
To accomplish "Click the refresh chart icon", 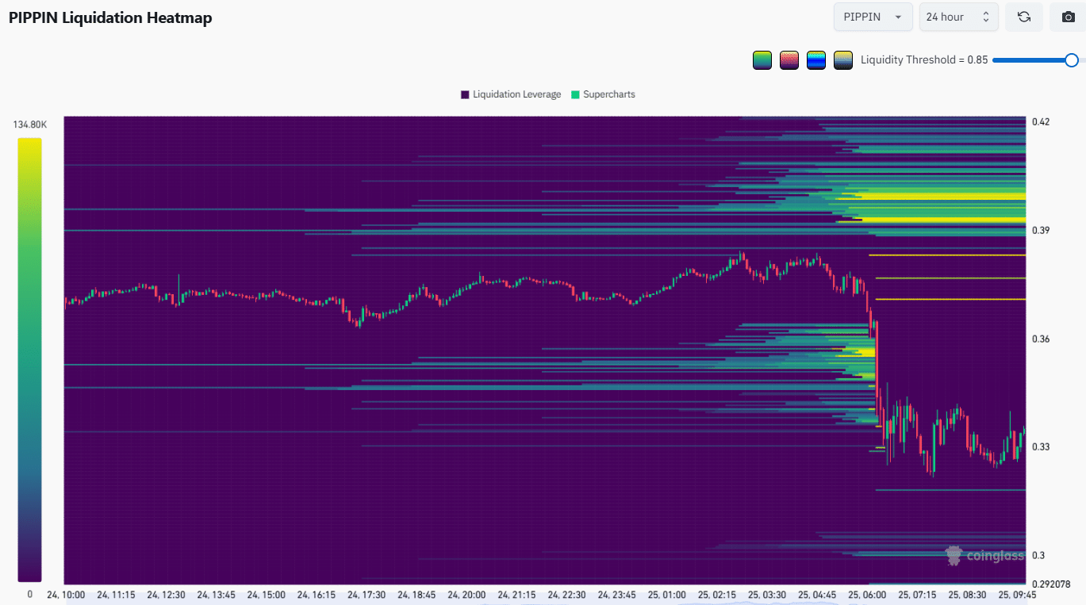I will click(1024, 17).
